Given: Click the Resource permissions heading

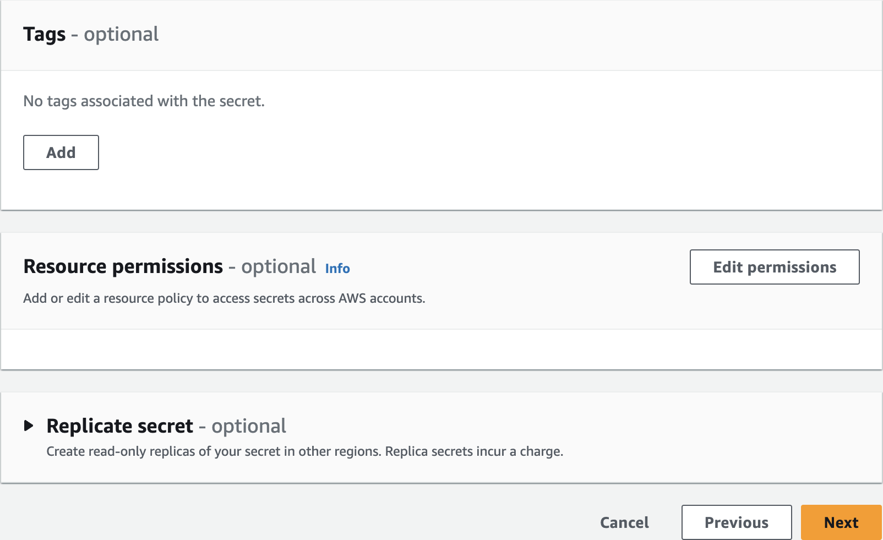Looking at the screenshot, I should (x=123, y=266).
